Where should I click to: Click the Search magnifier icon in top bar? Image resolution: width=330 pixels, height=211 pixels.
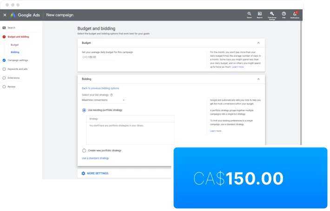pyautogui.click(x=249, y=14)
